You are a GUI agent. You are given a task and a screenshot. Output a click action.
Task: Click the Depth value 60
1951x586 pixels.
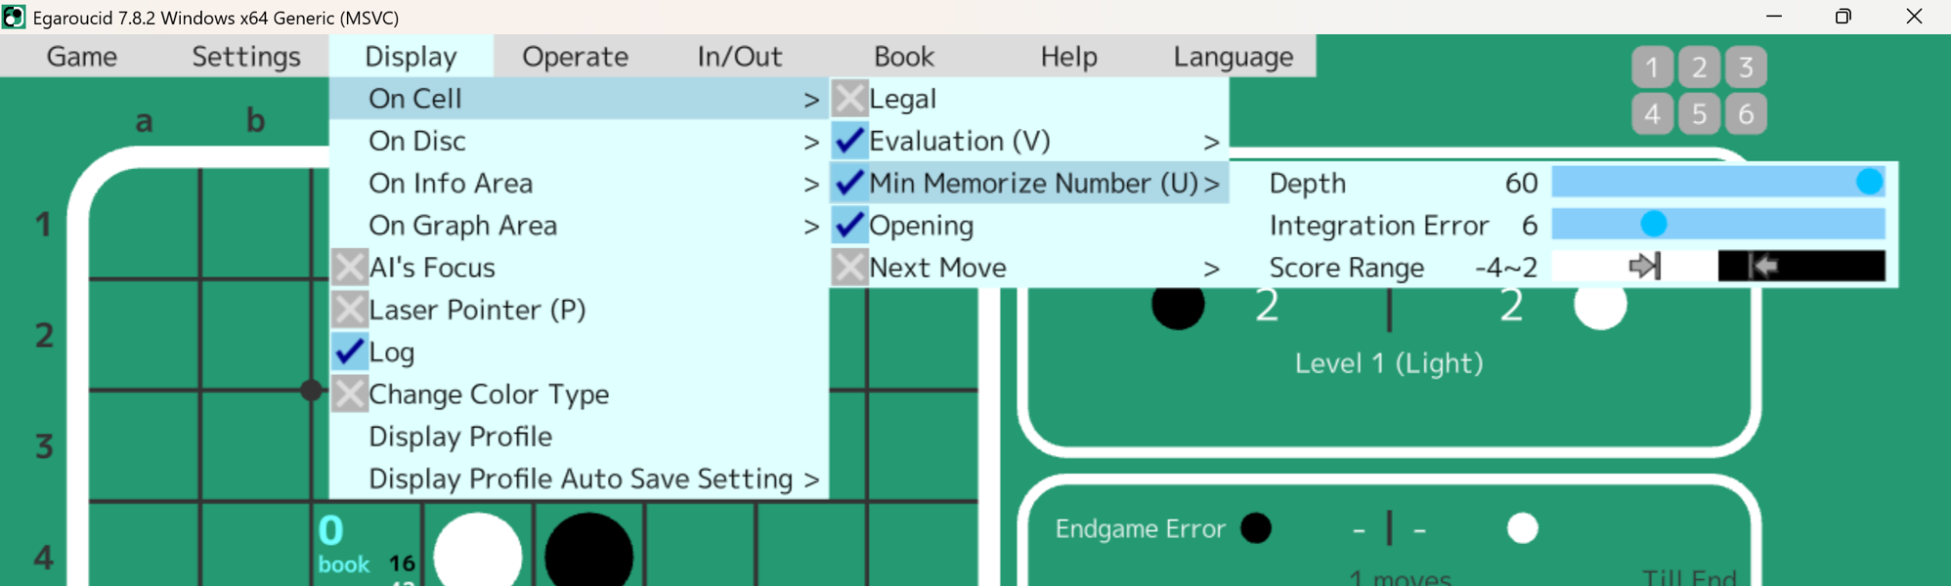coord(1521,183)
